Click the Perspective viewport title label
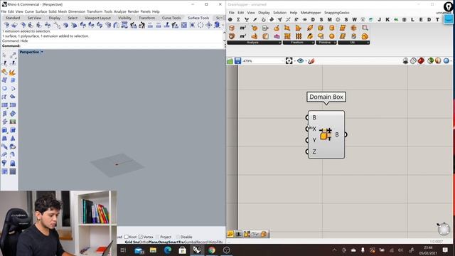455x256 pixels. pos(29,52)
